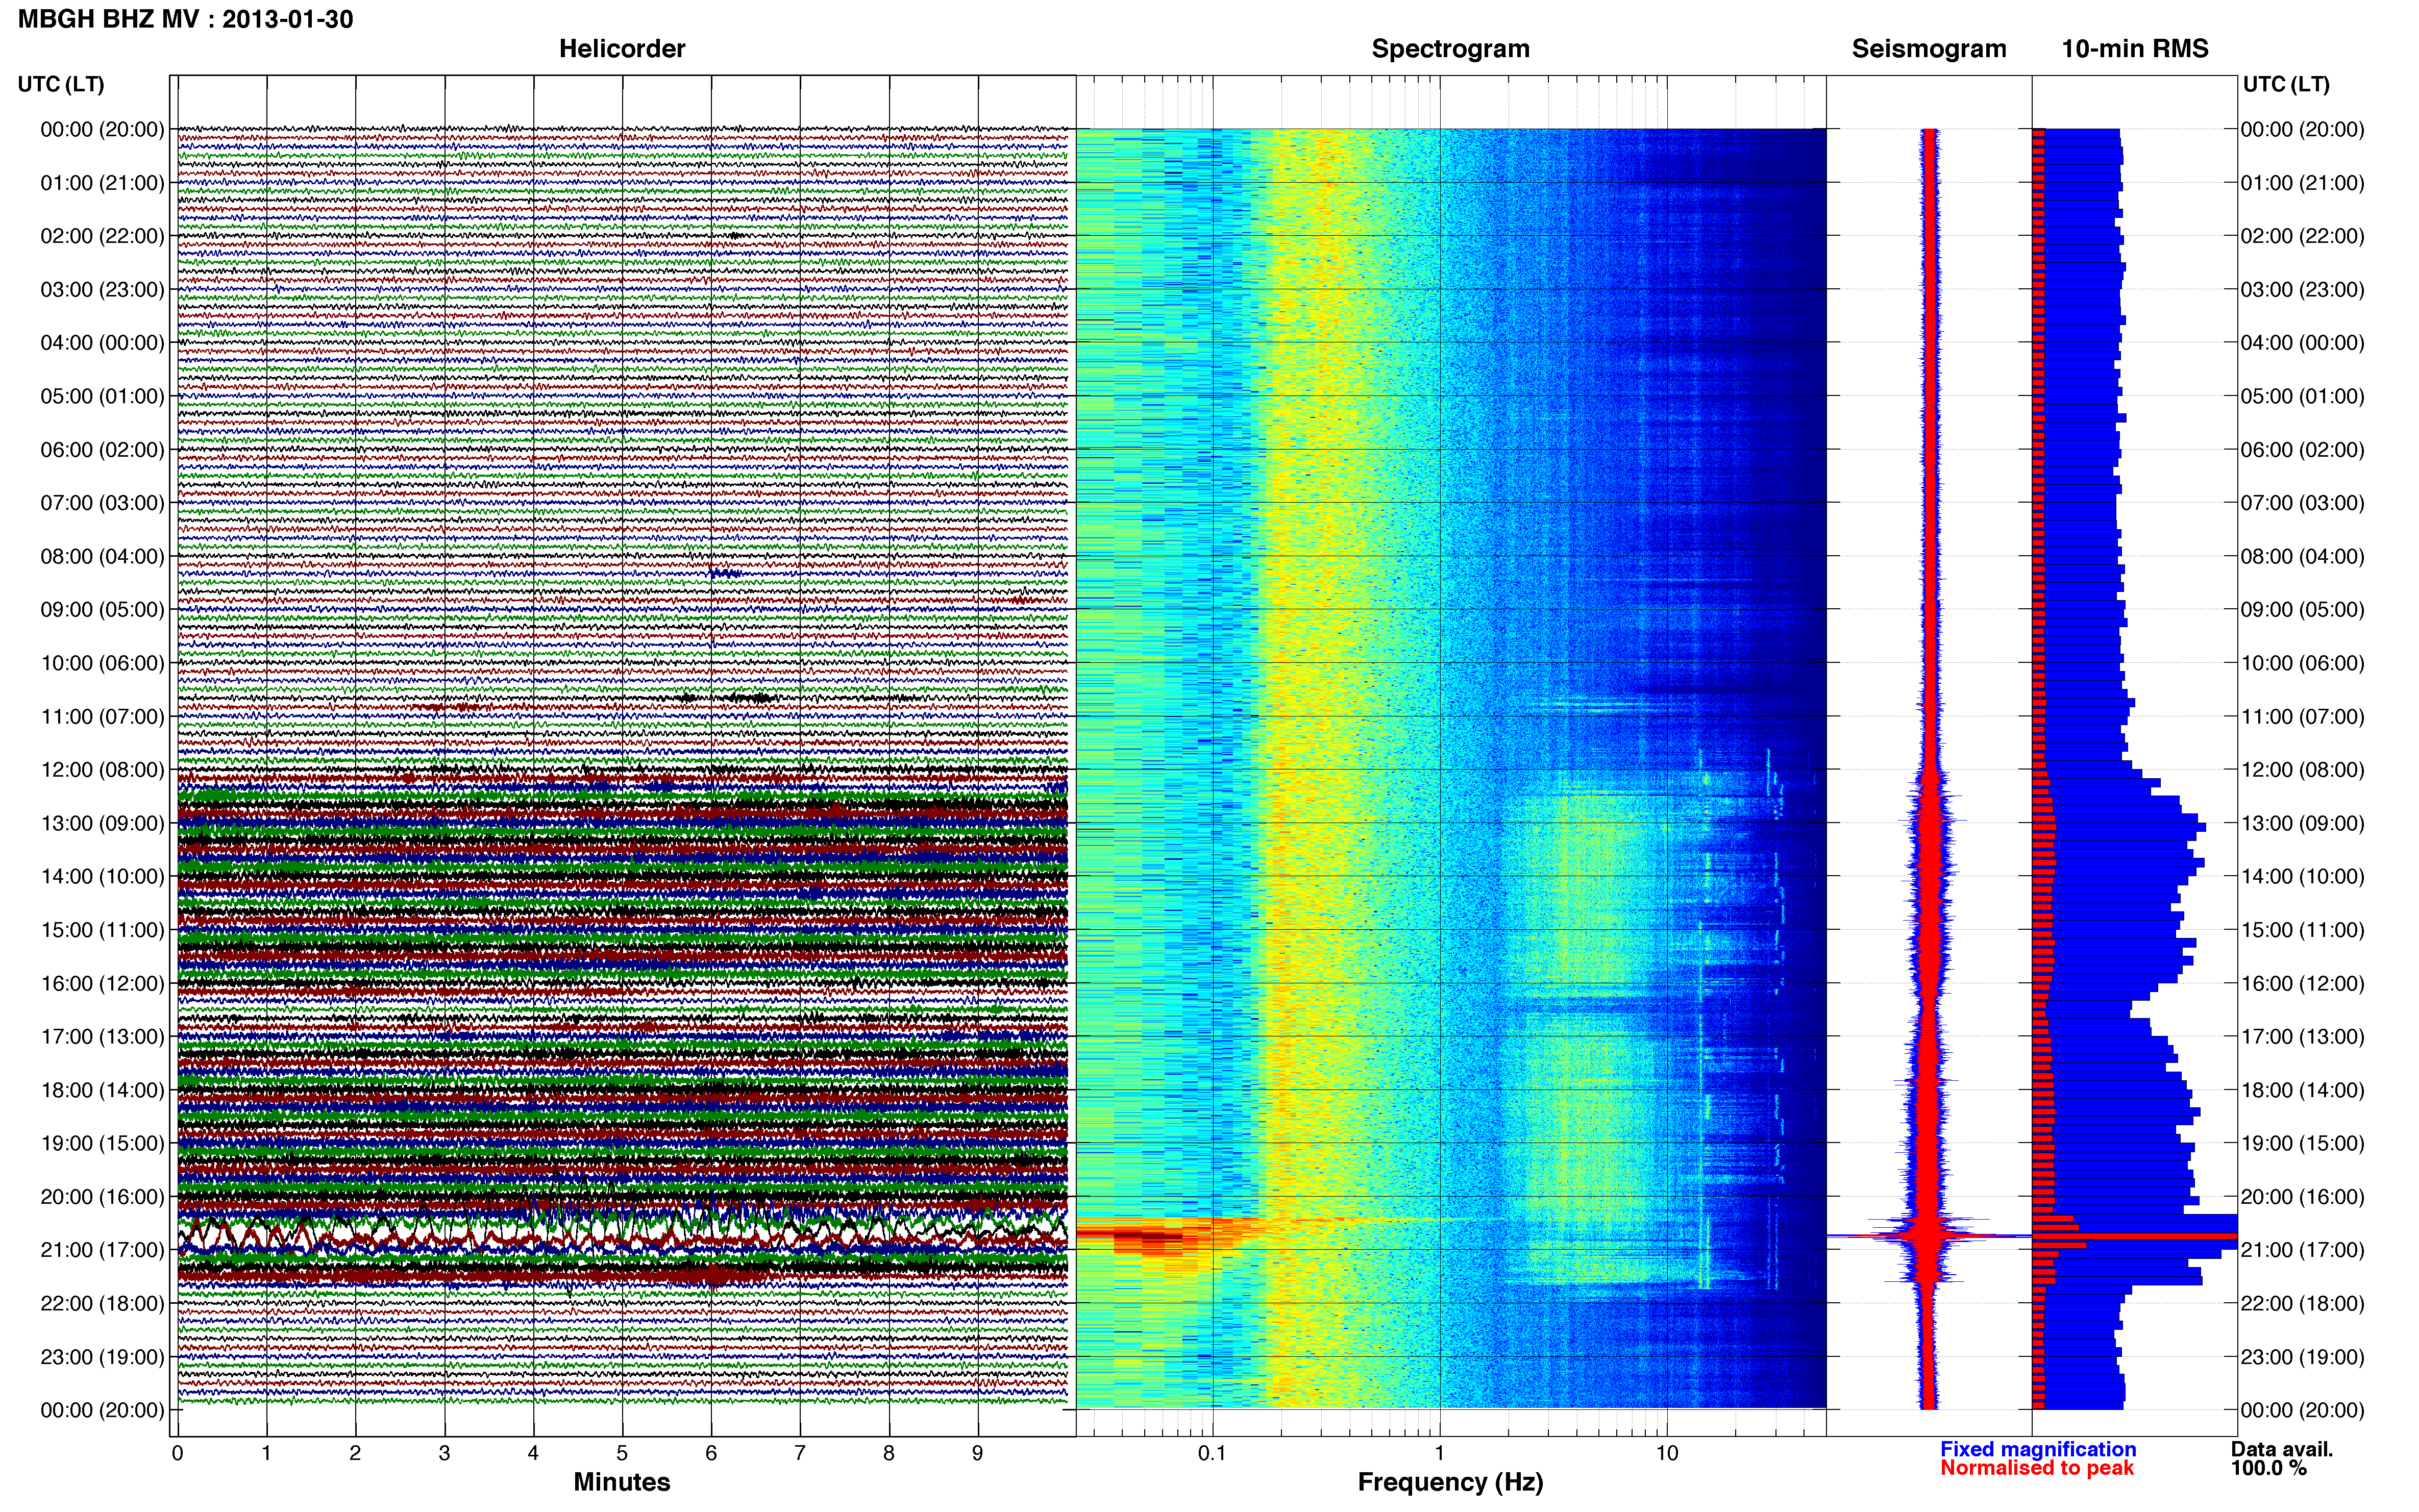Click left time label '23:00 (19:00)'

(x=102, y=1356)
